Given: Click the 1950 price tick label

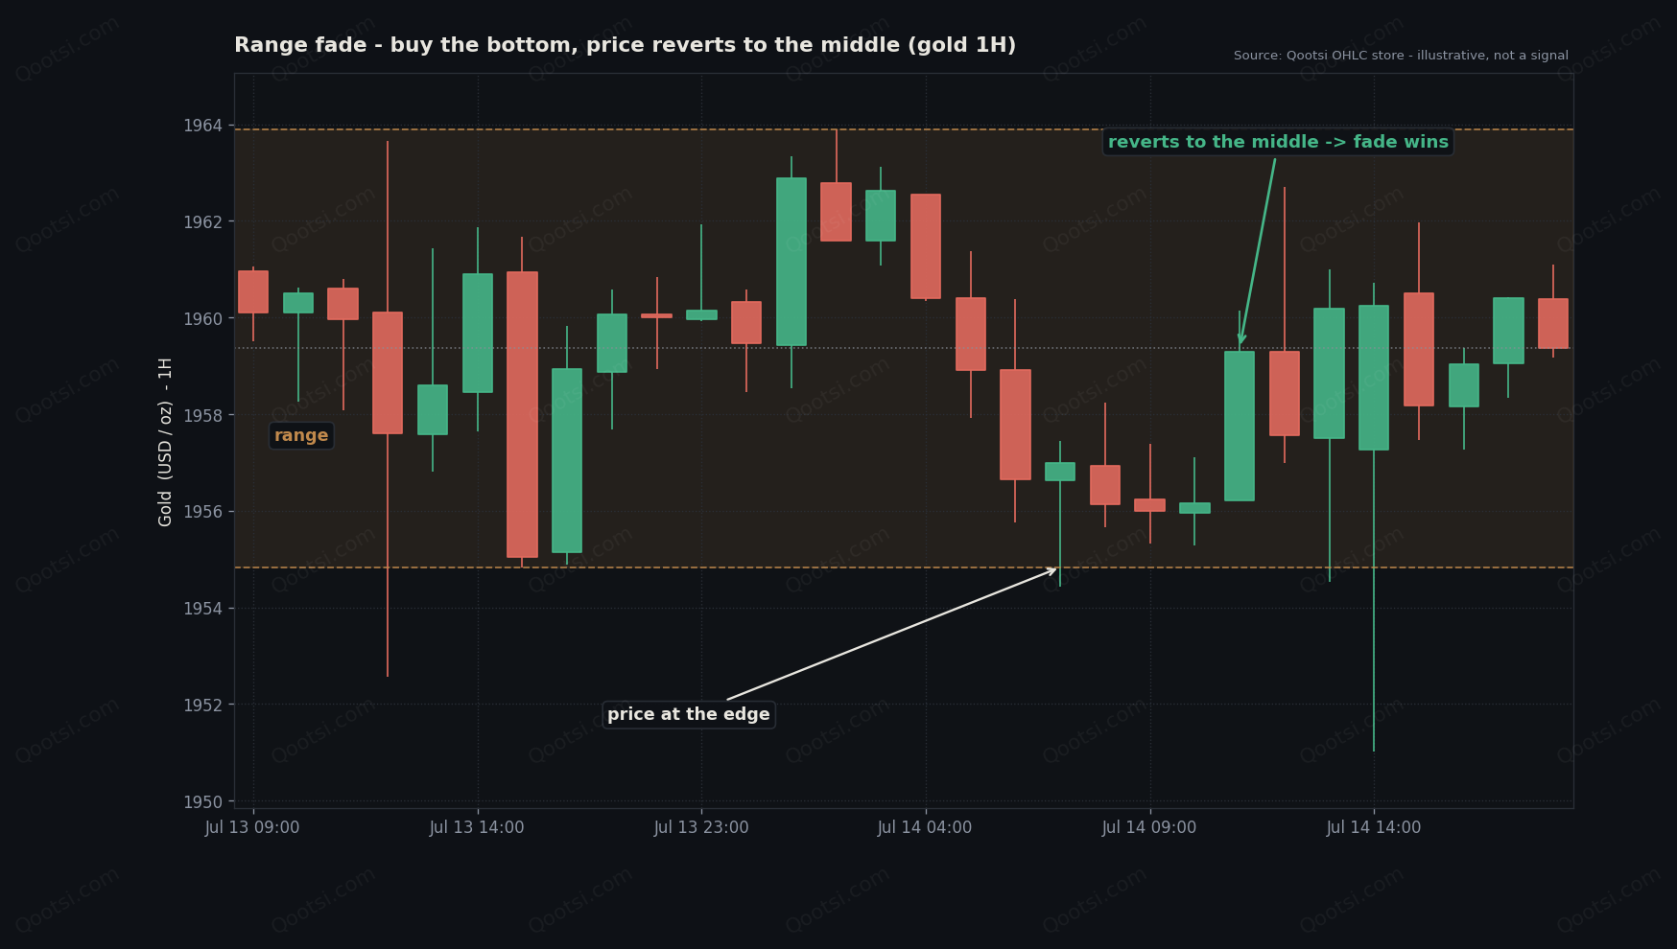Looking at the screenshot, I should (x=202, y=801).
